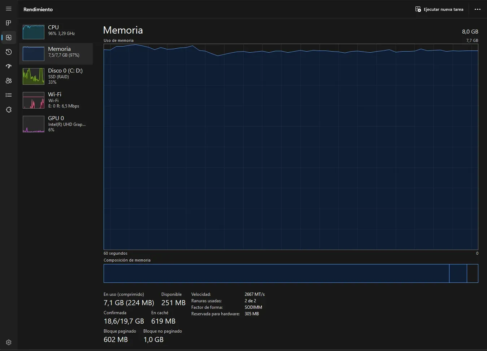Click the Disco 0 mini graph thumbnail
487x351 pixels.
(34, 76)
